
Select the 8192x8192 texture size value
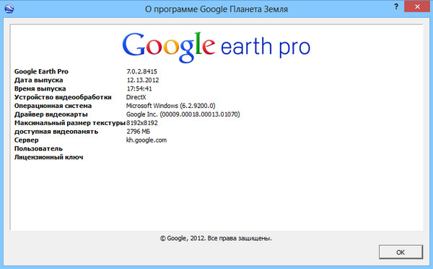142,123
